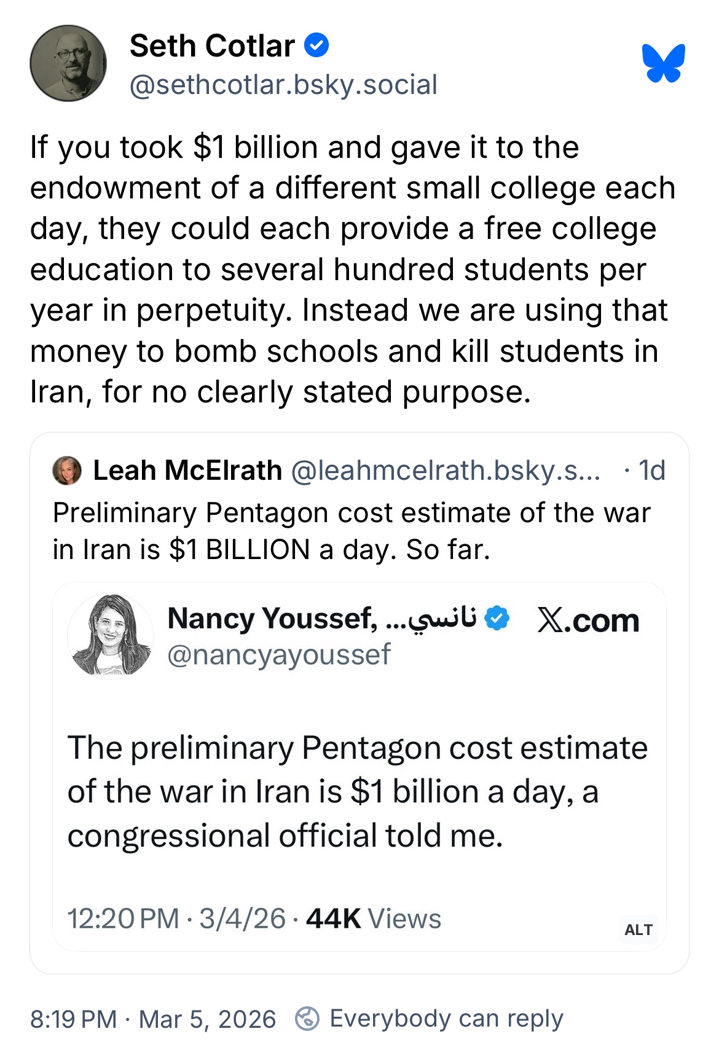Open the @sethcotlar.bsky.social handle link
This screenshot has height=1045, width=719.
(x=283, y=85)
